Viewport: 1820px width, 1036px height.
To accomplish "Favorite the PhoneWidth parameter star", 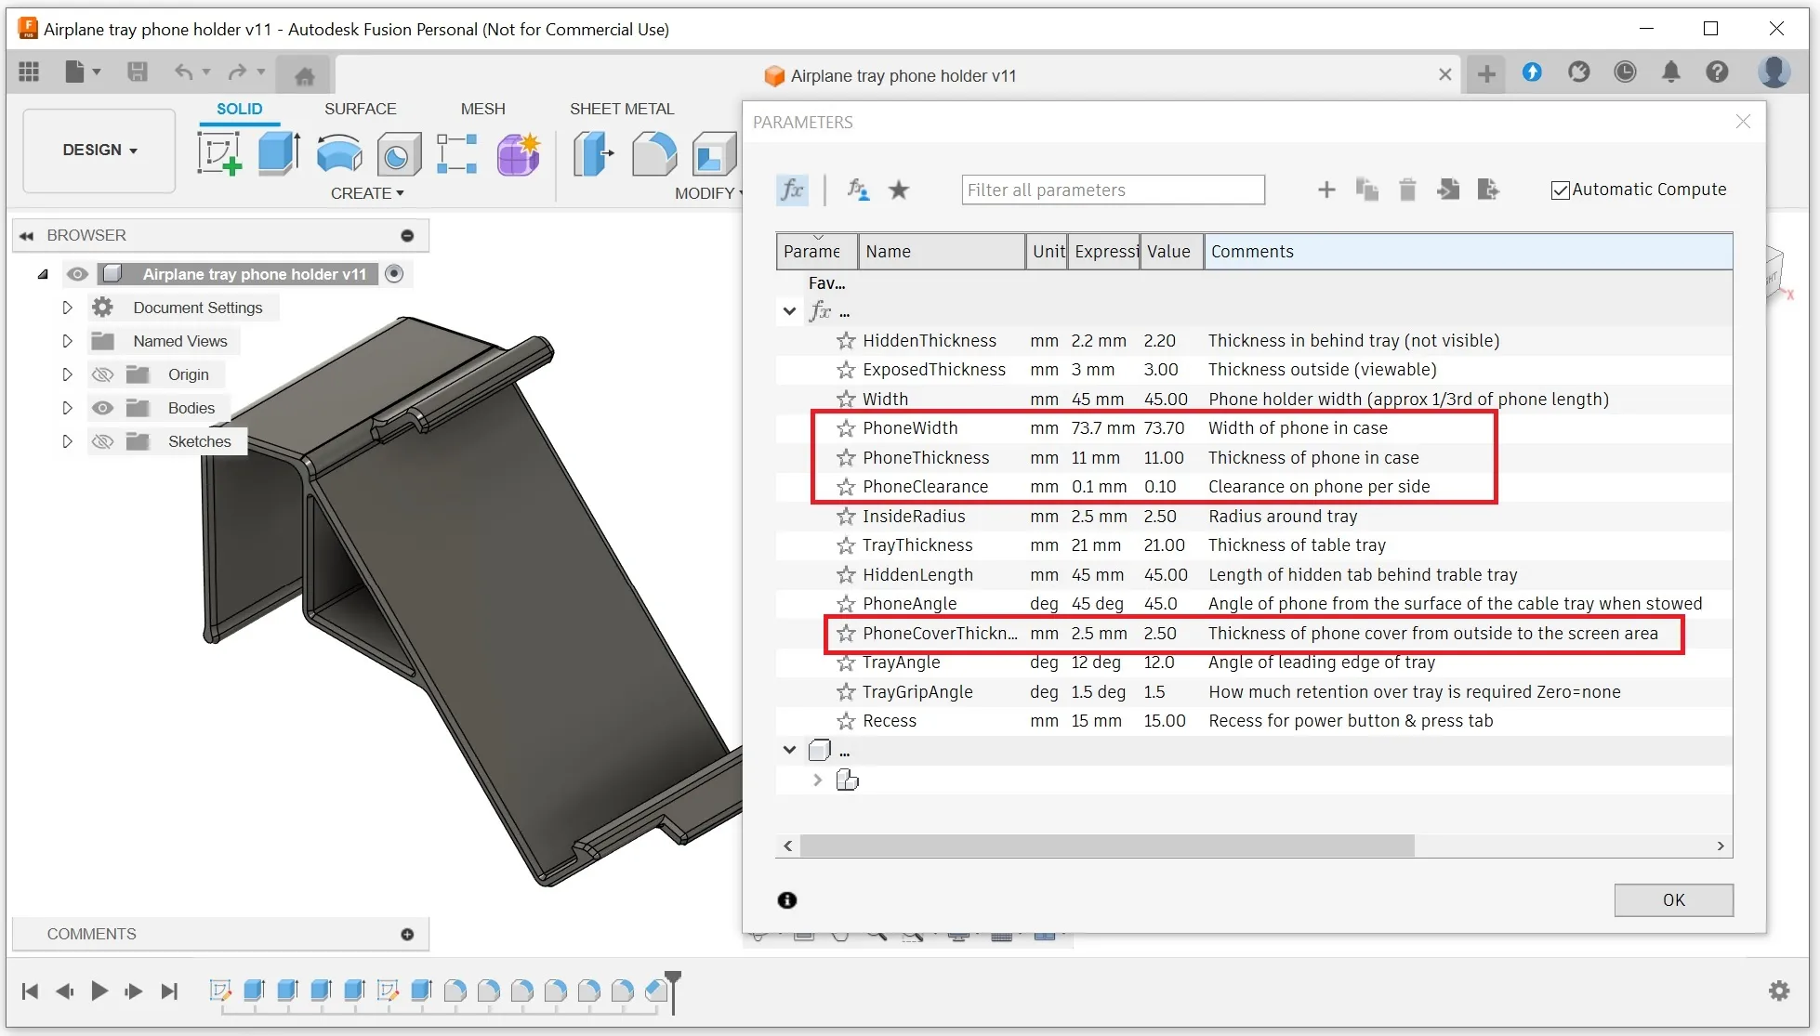I will tap(845, 428).
